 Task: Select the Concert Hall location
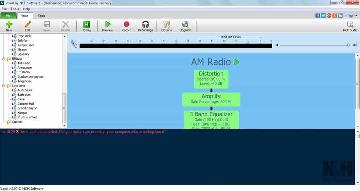[x=26, y=104]
